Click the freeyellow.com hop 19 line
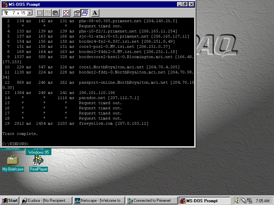This screenshot has width=274, height=205. click(x=76, y=123)
